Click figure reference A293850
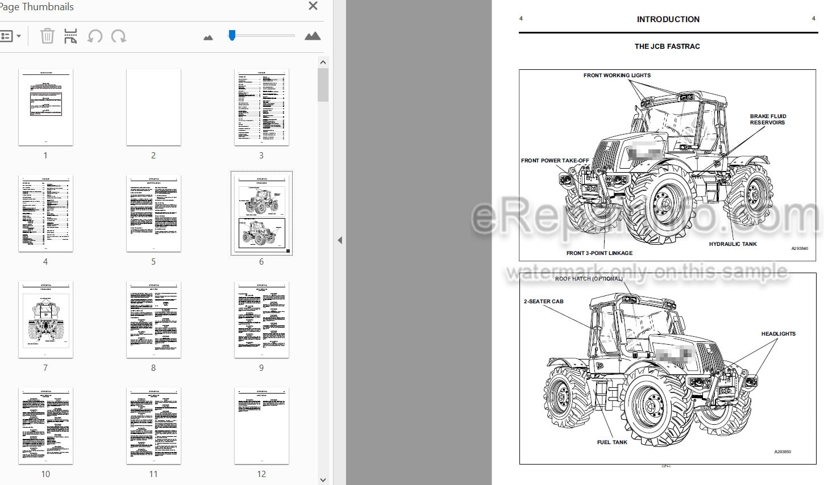824x485 pixels. coord(782,452)
